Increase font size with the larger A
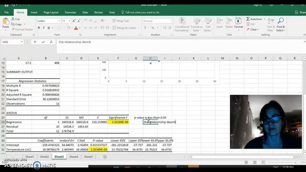The image size is (306, 172). [x=74, y=21]
